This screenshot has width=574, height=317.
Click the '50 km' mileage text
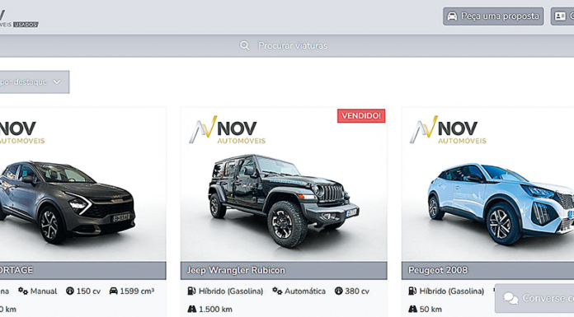click(430, 310)
